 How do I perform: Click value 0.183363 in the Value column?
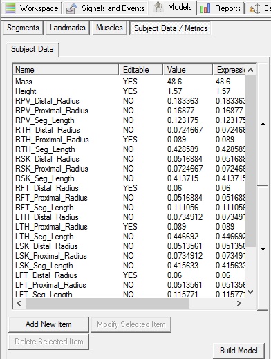(183, 101)
